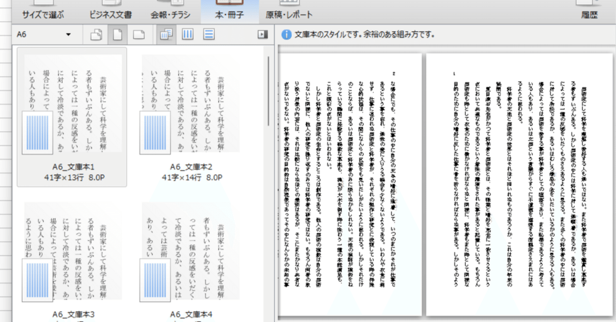Show all text directions icon
This screenshot has height=322, width=616.
pyautogui.click(x=166, y=35)
